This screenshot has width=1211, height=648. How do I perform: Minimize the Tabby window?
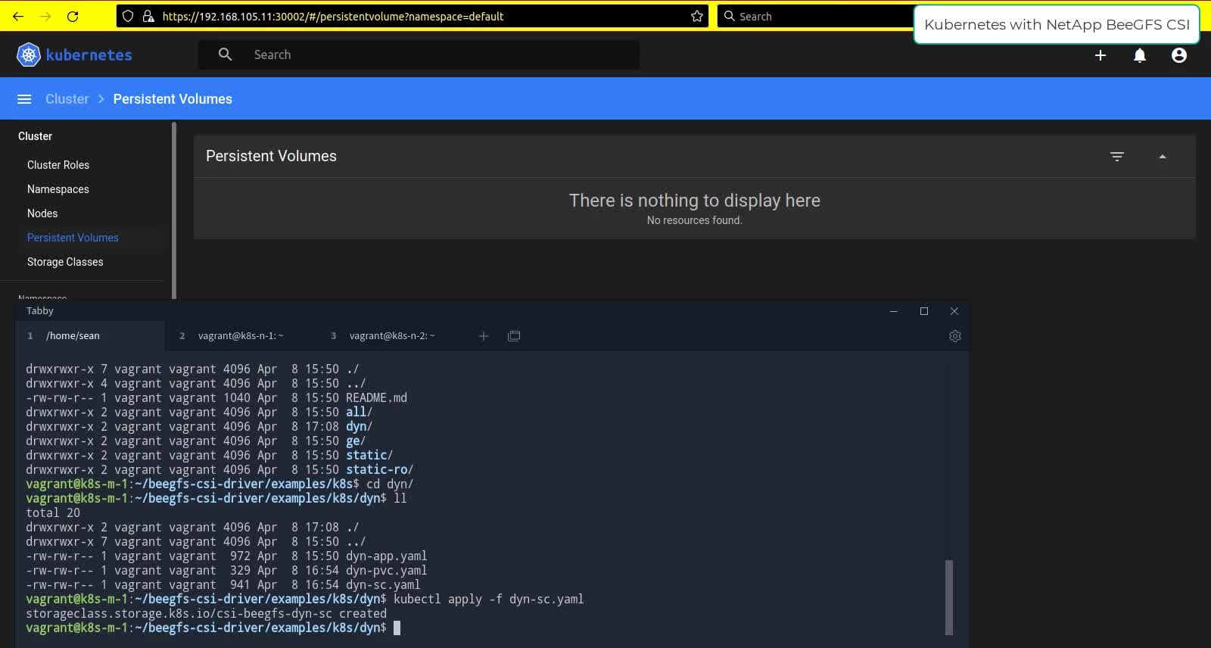pyautogui.click(x=894, y=311)
